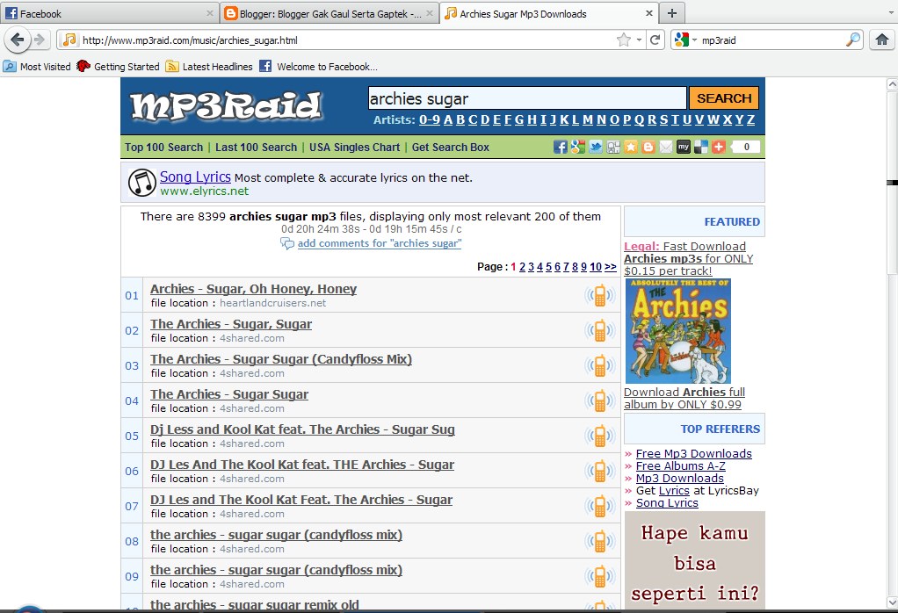The height and width of the screenshot is (613, 898).
Task: Share via Delicious icon
Action: (x=701, y=147)
